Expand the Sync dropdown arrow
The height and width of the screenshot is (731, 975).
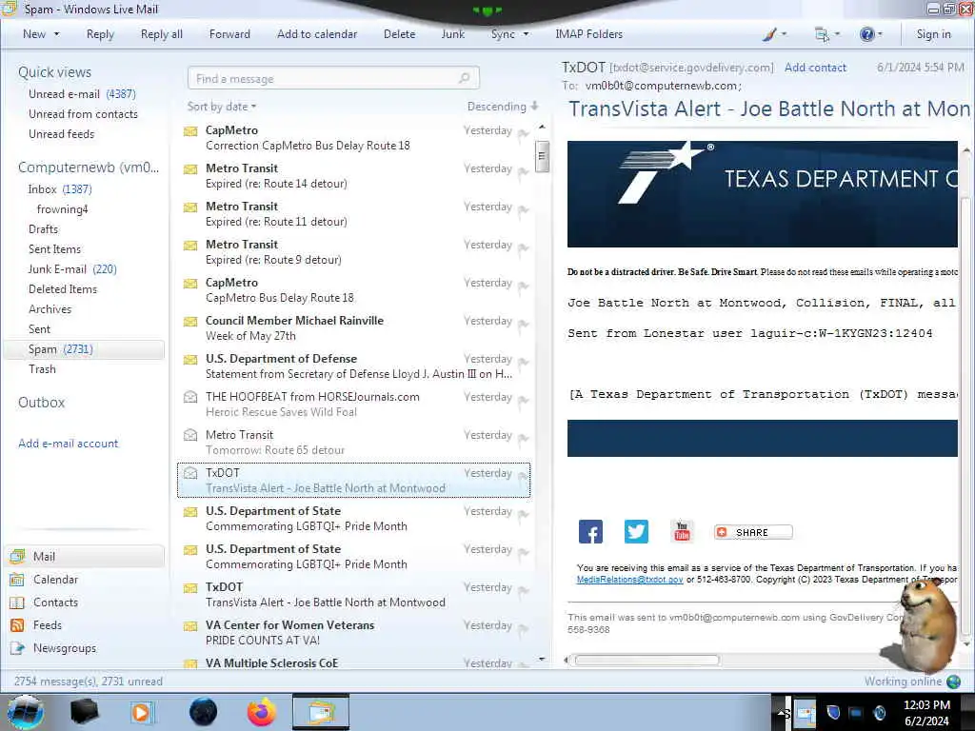point(526,34)
